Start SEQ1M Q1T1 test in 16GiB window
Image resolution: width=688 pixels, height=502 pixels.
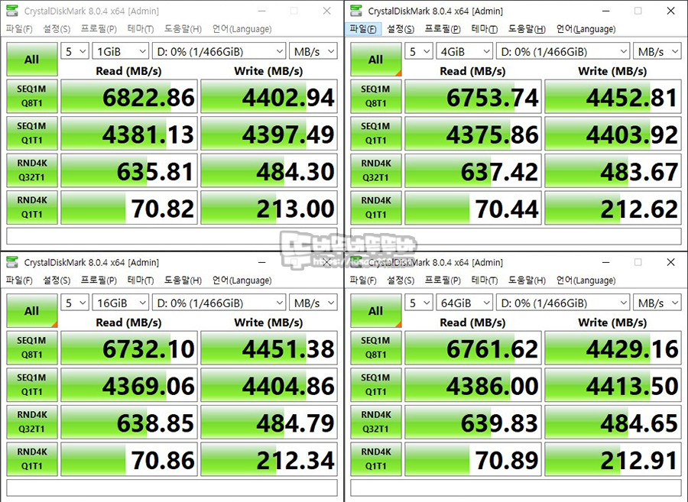pyautogui.click(x=31, y=384)
